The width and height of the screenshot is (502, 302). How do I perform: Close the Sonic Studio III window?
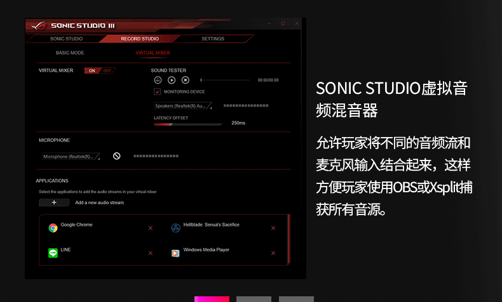click(x=297, y=23)
